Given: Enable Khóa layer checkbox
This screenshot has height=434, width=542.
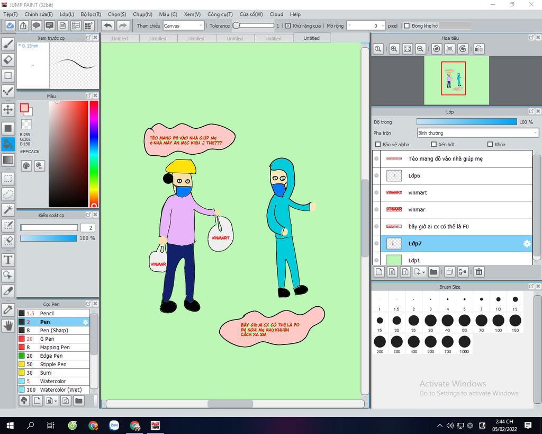Looking at the screenshot, I should click(490, 144).
